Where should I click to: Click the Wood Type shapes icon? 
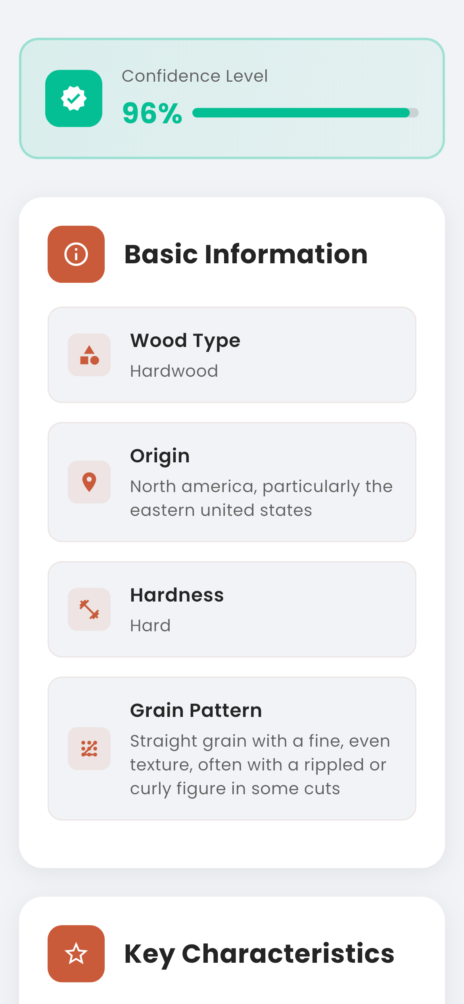89,354
